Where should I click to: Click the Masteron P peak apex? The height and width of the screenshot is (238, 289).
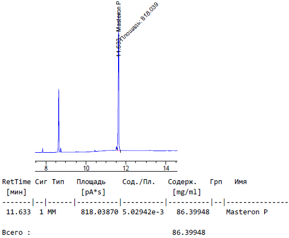tap(119, 34)
